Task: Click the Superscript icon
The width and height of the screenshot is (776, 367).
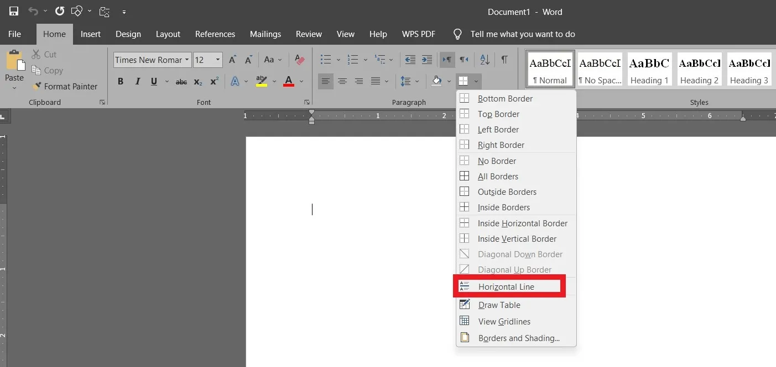Action: point(215,82)
